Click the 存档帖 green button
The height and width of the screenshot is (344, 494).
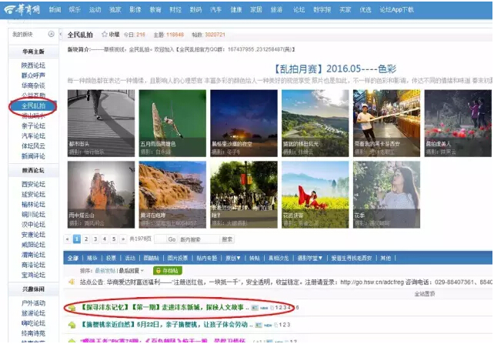tap(168, 271)
